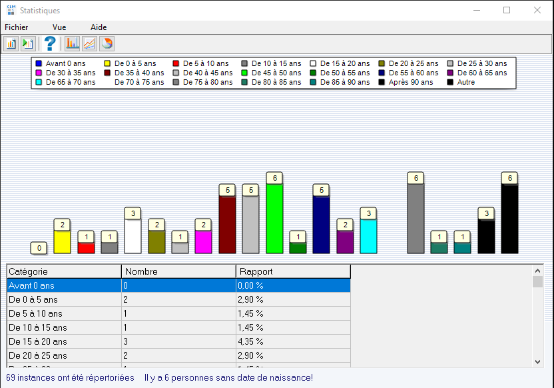Click the 'De 45 à 50 ans' legend swatch
554x388 pixels.
point(244,73)
